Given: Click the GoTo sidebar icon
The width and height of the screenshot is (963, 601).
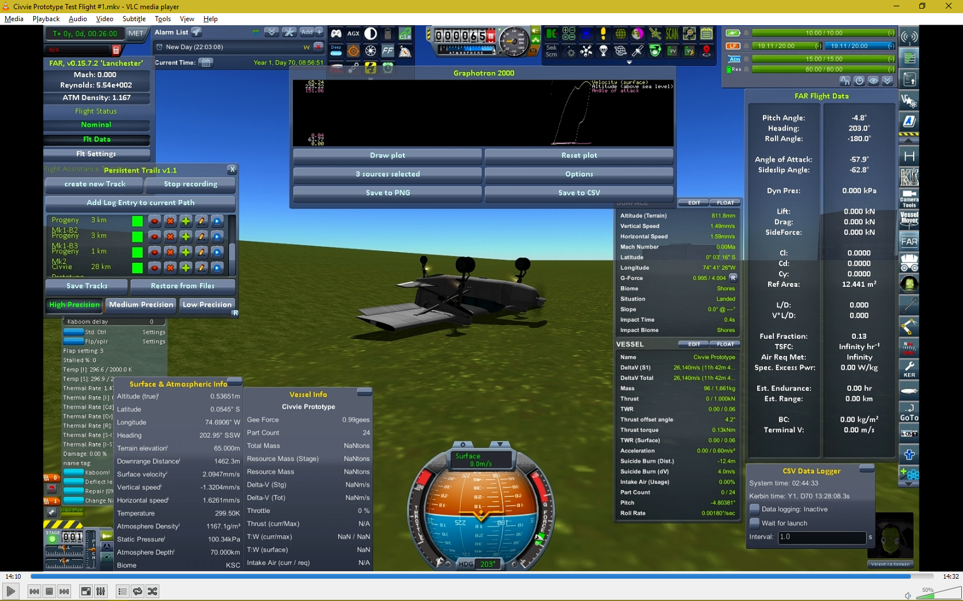Looking at the screenshot, I should (909, 412).
